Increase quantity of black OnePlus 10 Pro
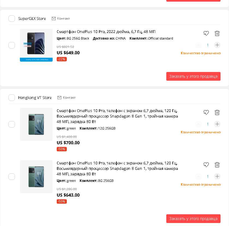Screen dimensions: 229x226 [217, 45]
